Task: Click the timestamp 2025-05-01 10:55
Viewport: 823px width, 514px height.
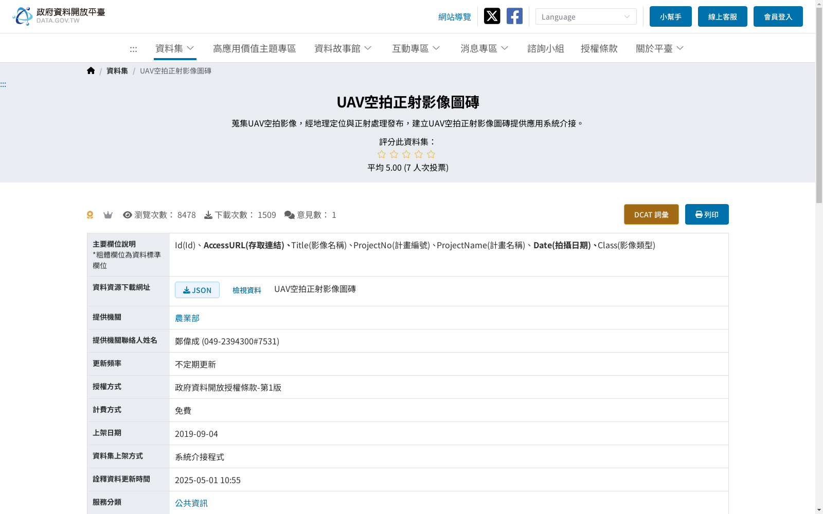Action: tap(208, 480)
